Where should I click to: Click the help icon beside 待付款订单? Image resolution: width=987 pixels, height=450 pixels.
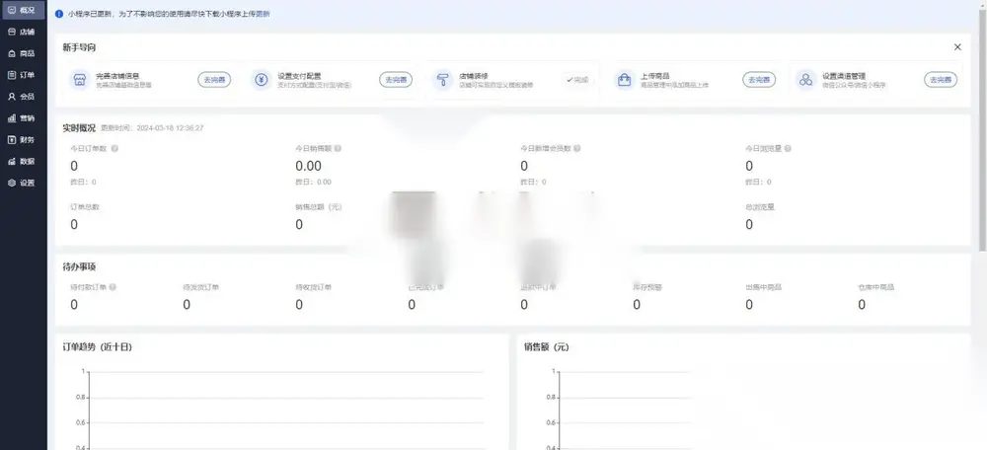(x=113, y=287)
